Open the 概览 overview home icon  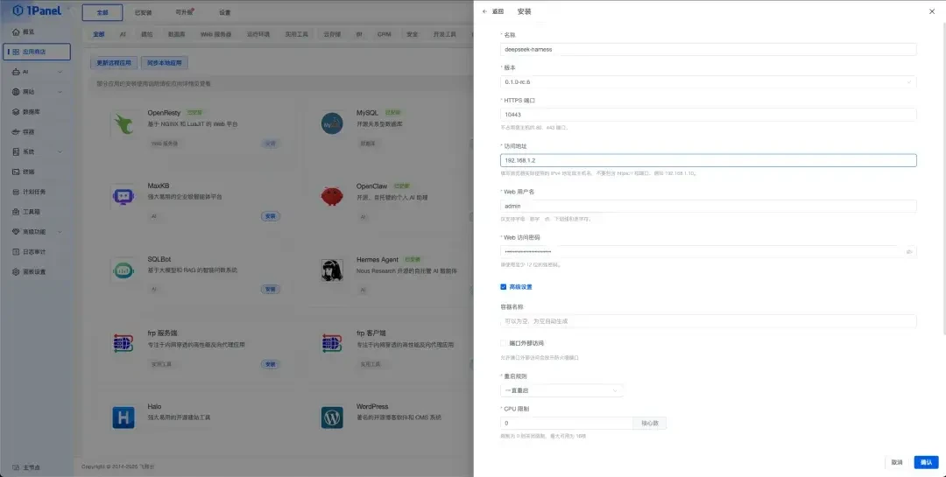pos(16,32)
